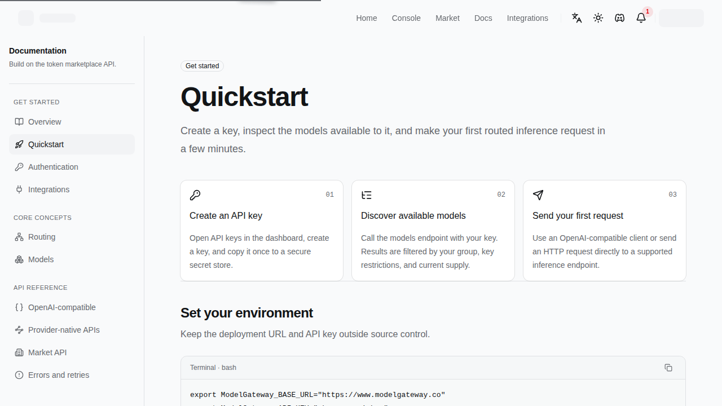722x406 pixels.
Task: Open the notifications bell icon
Action: (641, 18)
